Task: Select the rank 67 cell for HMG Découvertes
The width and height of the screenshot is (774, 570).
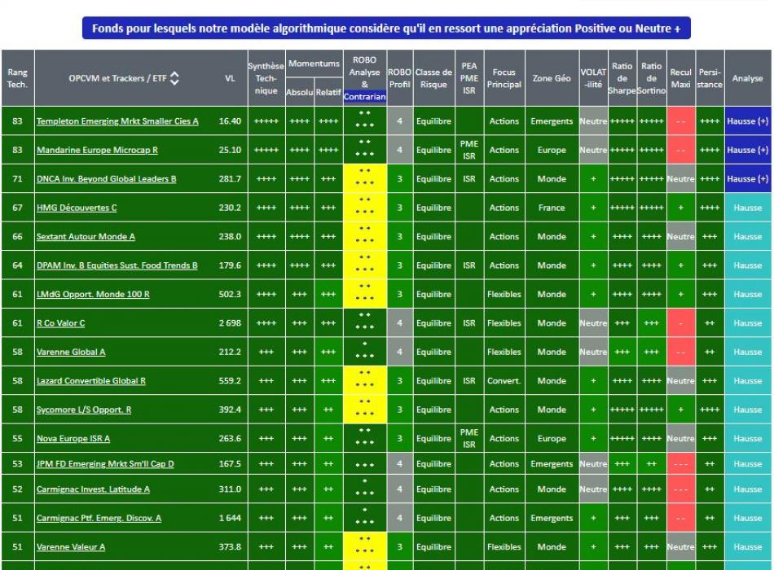Action: click(x=18, y=208)
